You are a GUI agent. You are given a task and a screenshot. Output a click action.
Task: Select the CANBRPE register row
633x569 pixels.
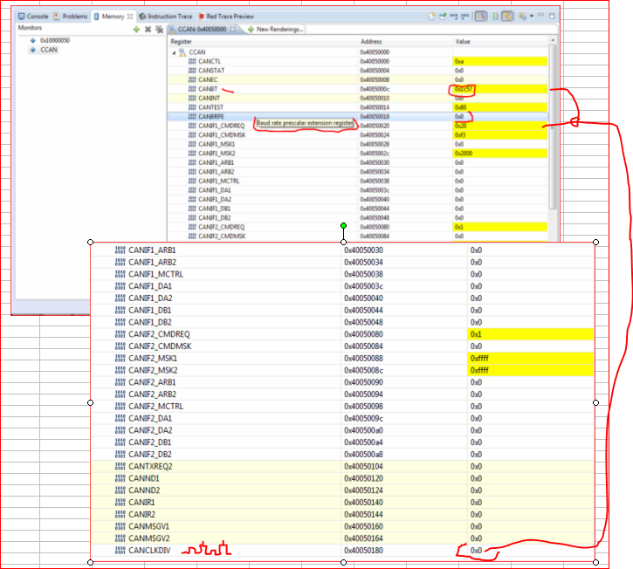(x=358, y=117)
